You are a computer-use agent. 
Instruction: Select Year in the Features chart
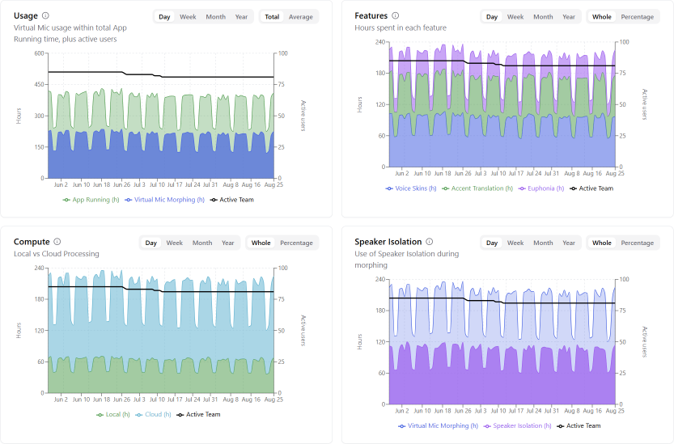569,17
